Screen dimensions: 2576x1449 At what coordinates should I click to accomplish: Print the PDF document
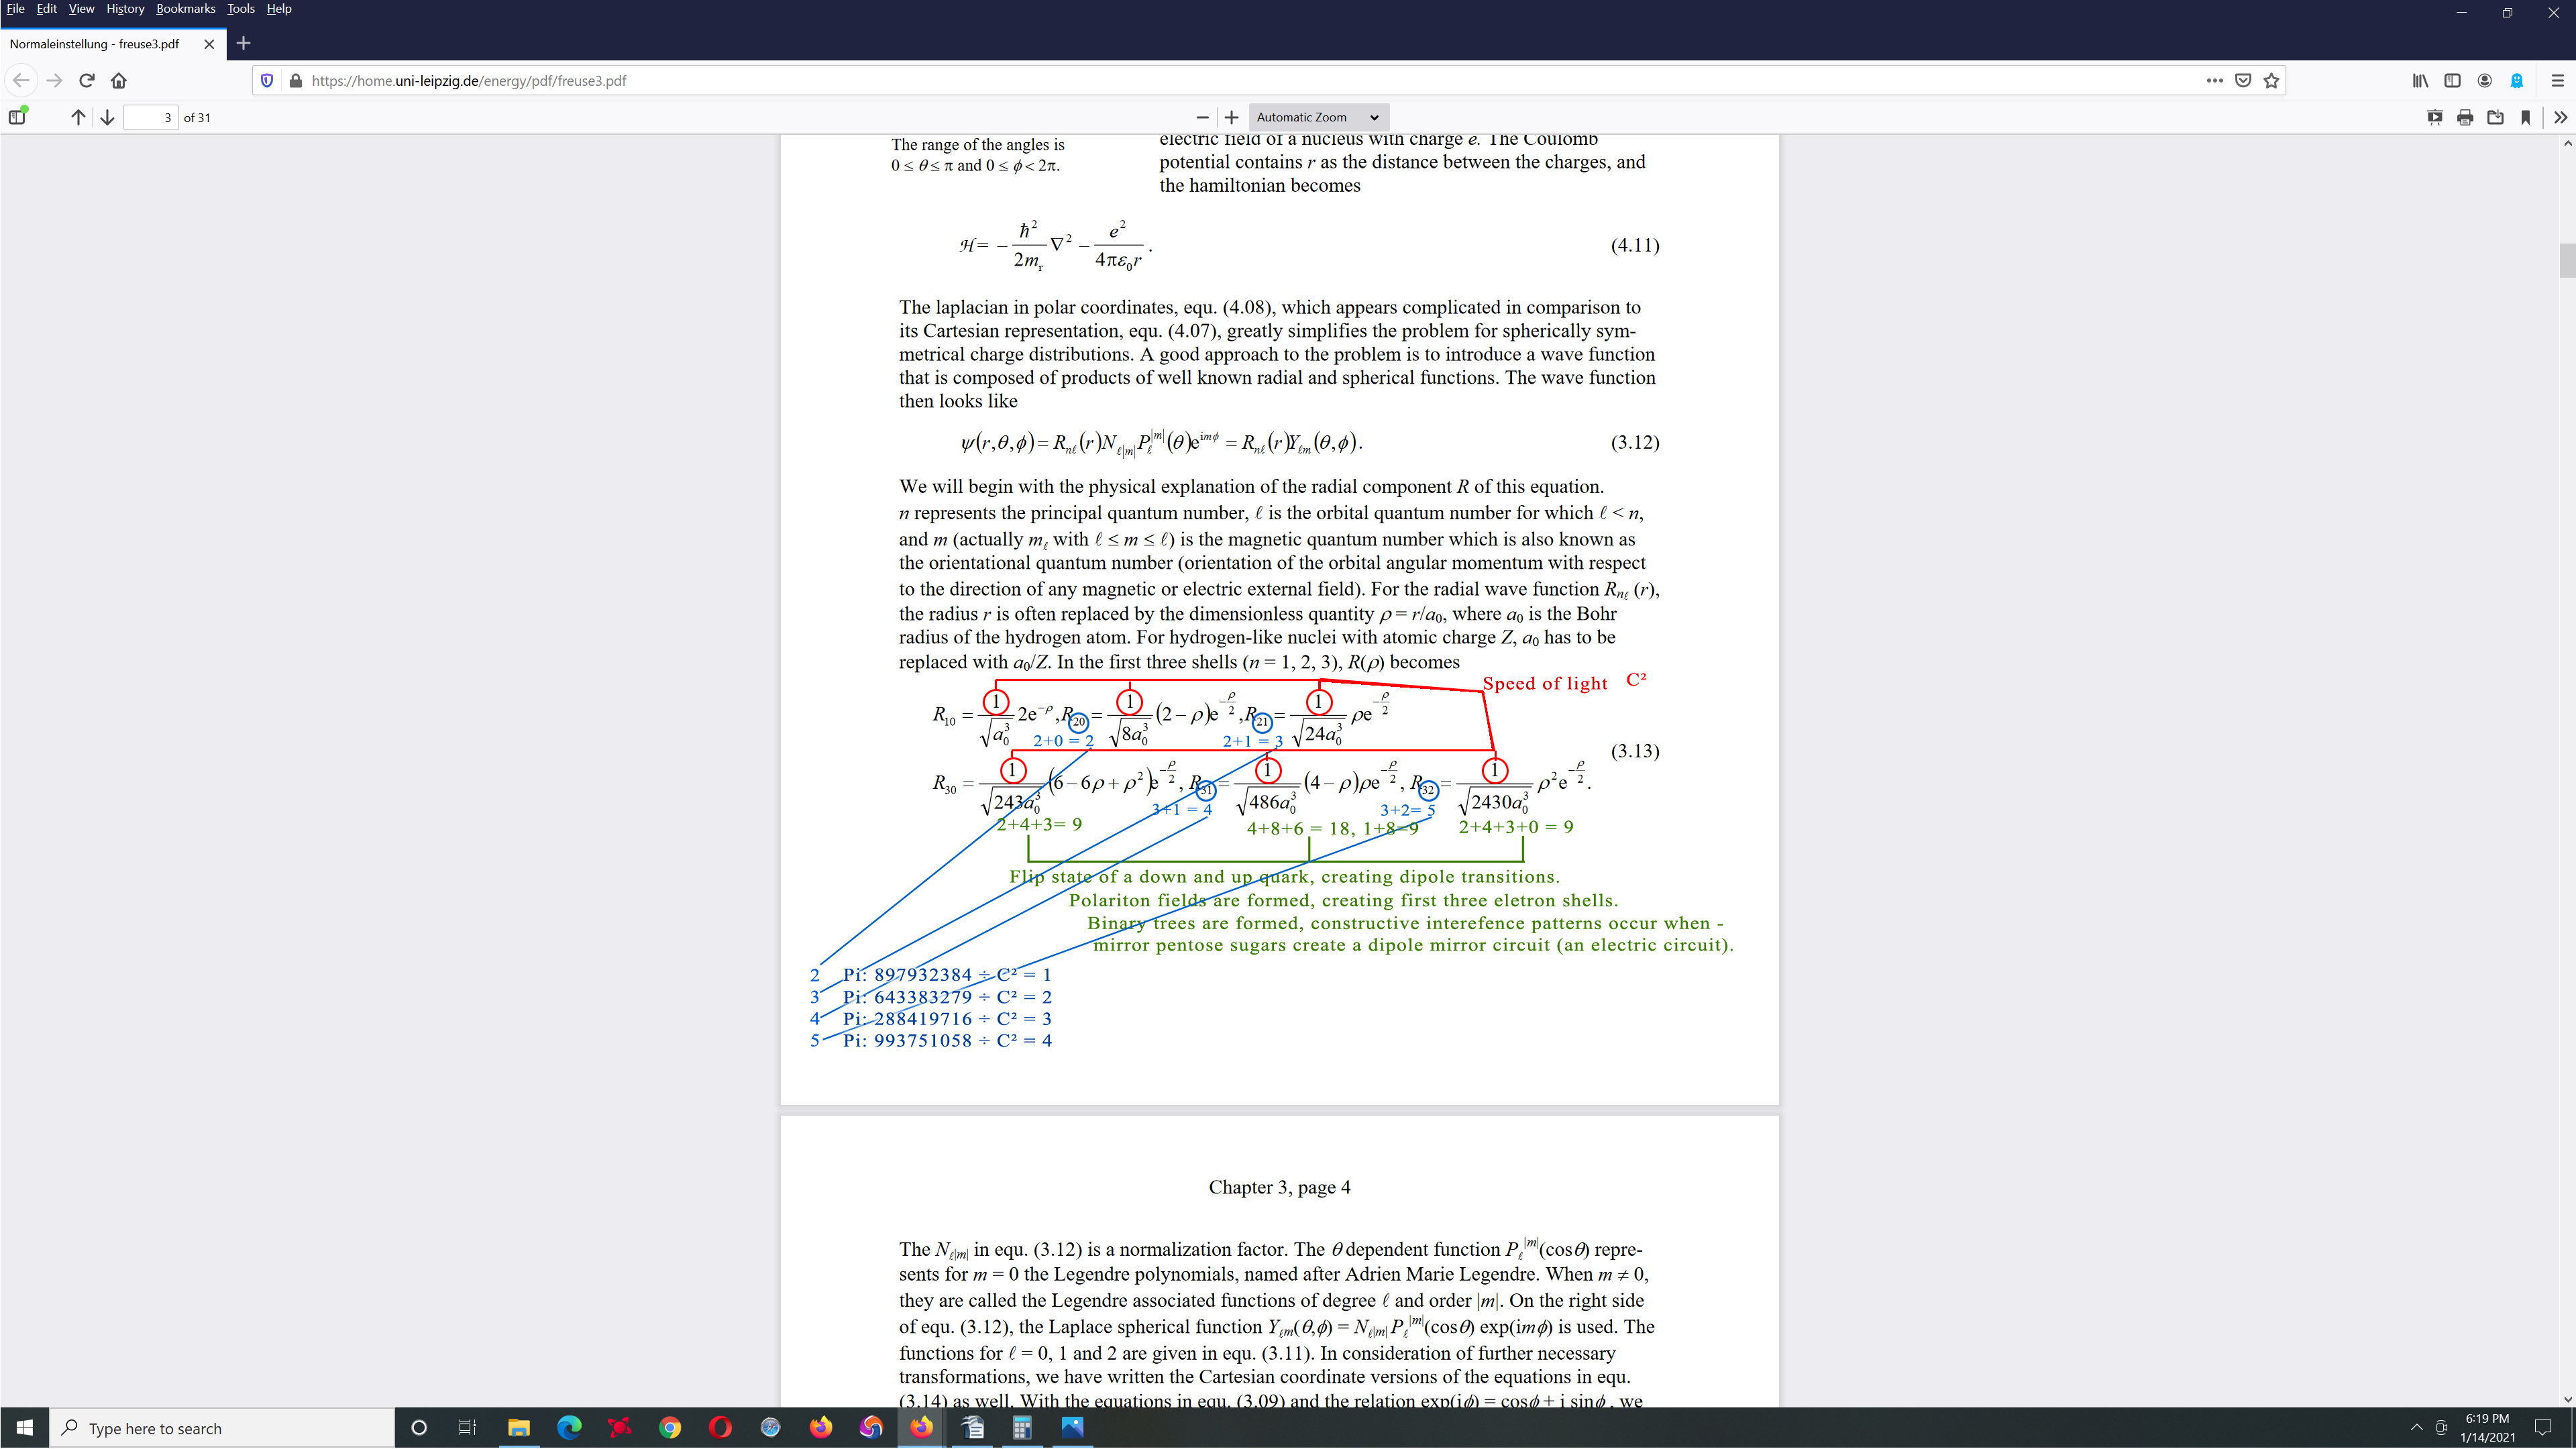coord(2465,117)
